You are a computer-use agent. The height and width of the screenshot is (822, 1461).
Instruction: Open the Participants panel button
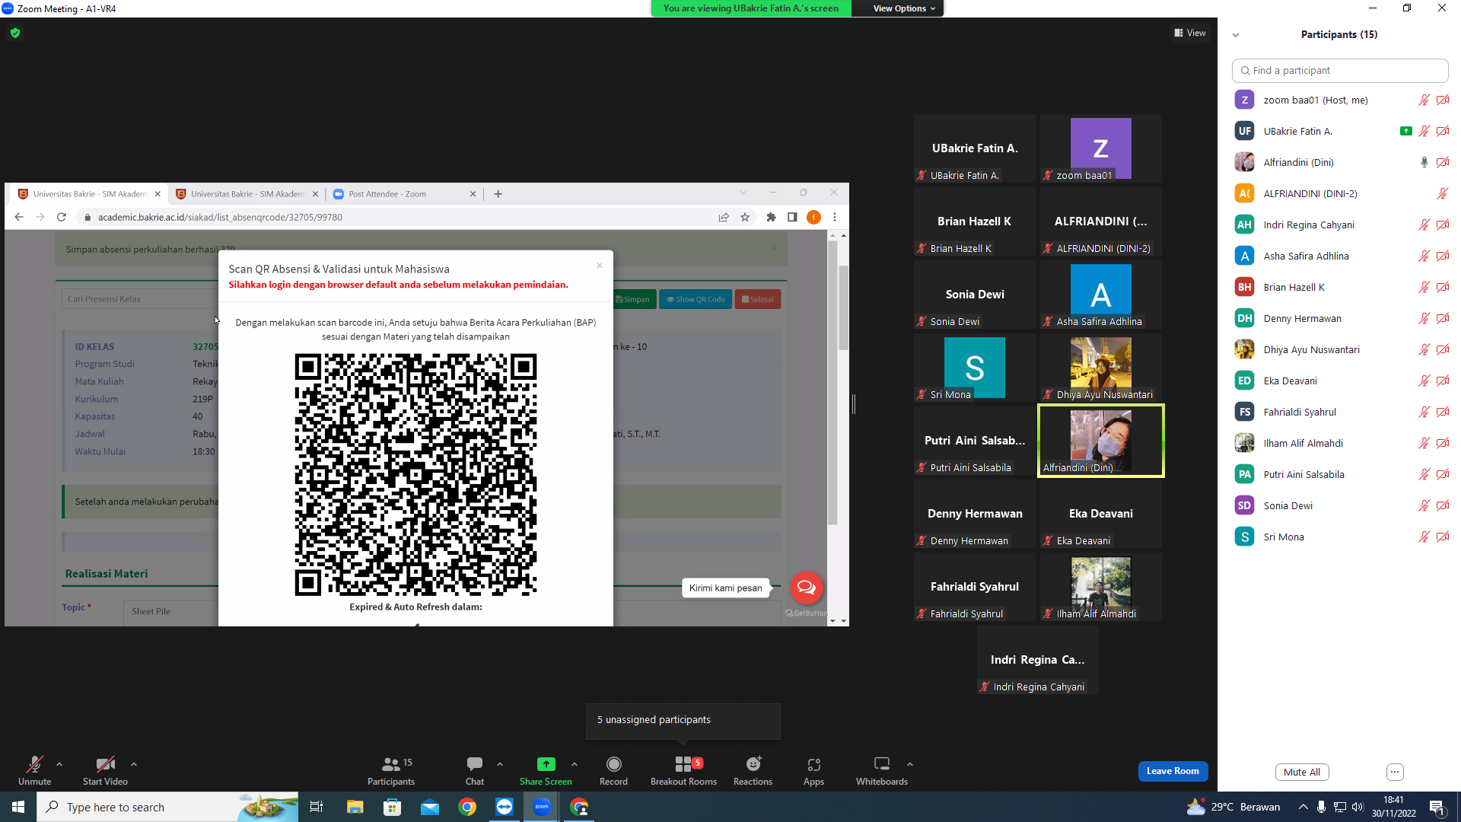[x=391, y=770]
